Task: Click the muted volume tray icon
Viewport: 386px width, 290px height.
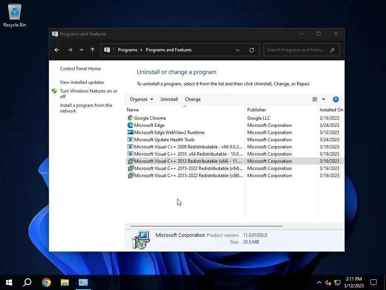Action: [x=328, y=282]
